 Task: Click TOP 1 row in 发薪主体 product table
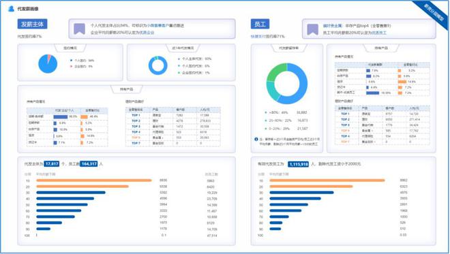(x=173, y=115)
